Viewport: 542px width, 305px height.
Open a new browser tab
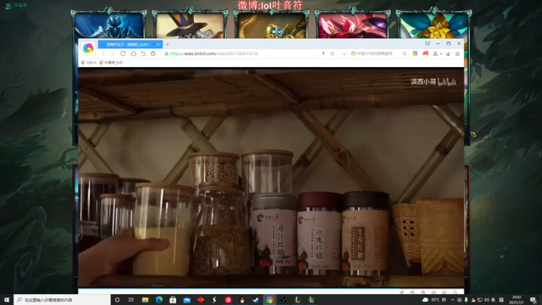point(168,44)
